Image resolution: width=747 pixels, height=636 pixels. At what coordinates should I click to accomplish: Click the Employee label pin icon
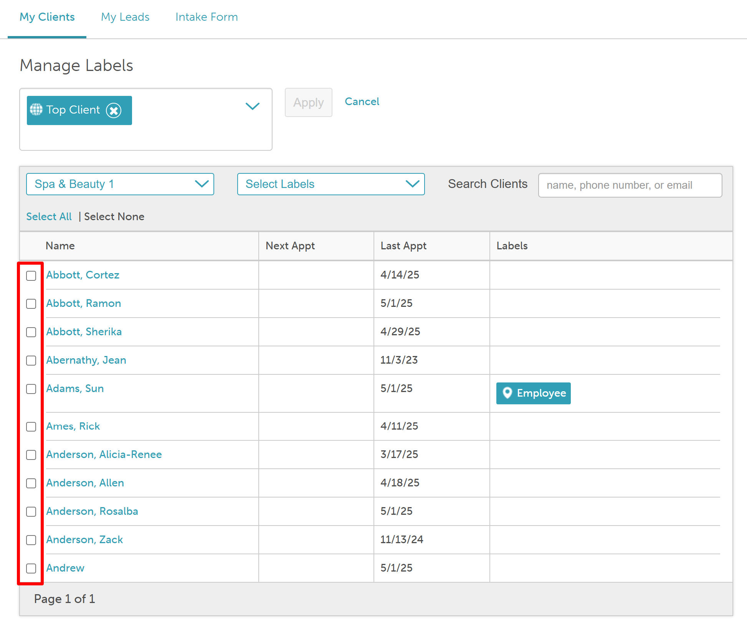[x=507, y=393]
